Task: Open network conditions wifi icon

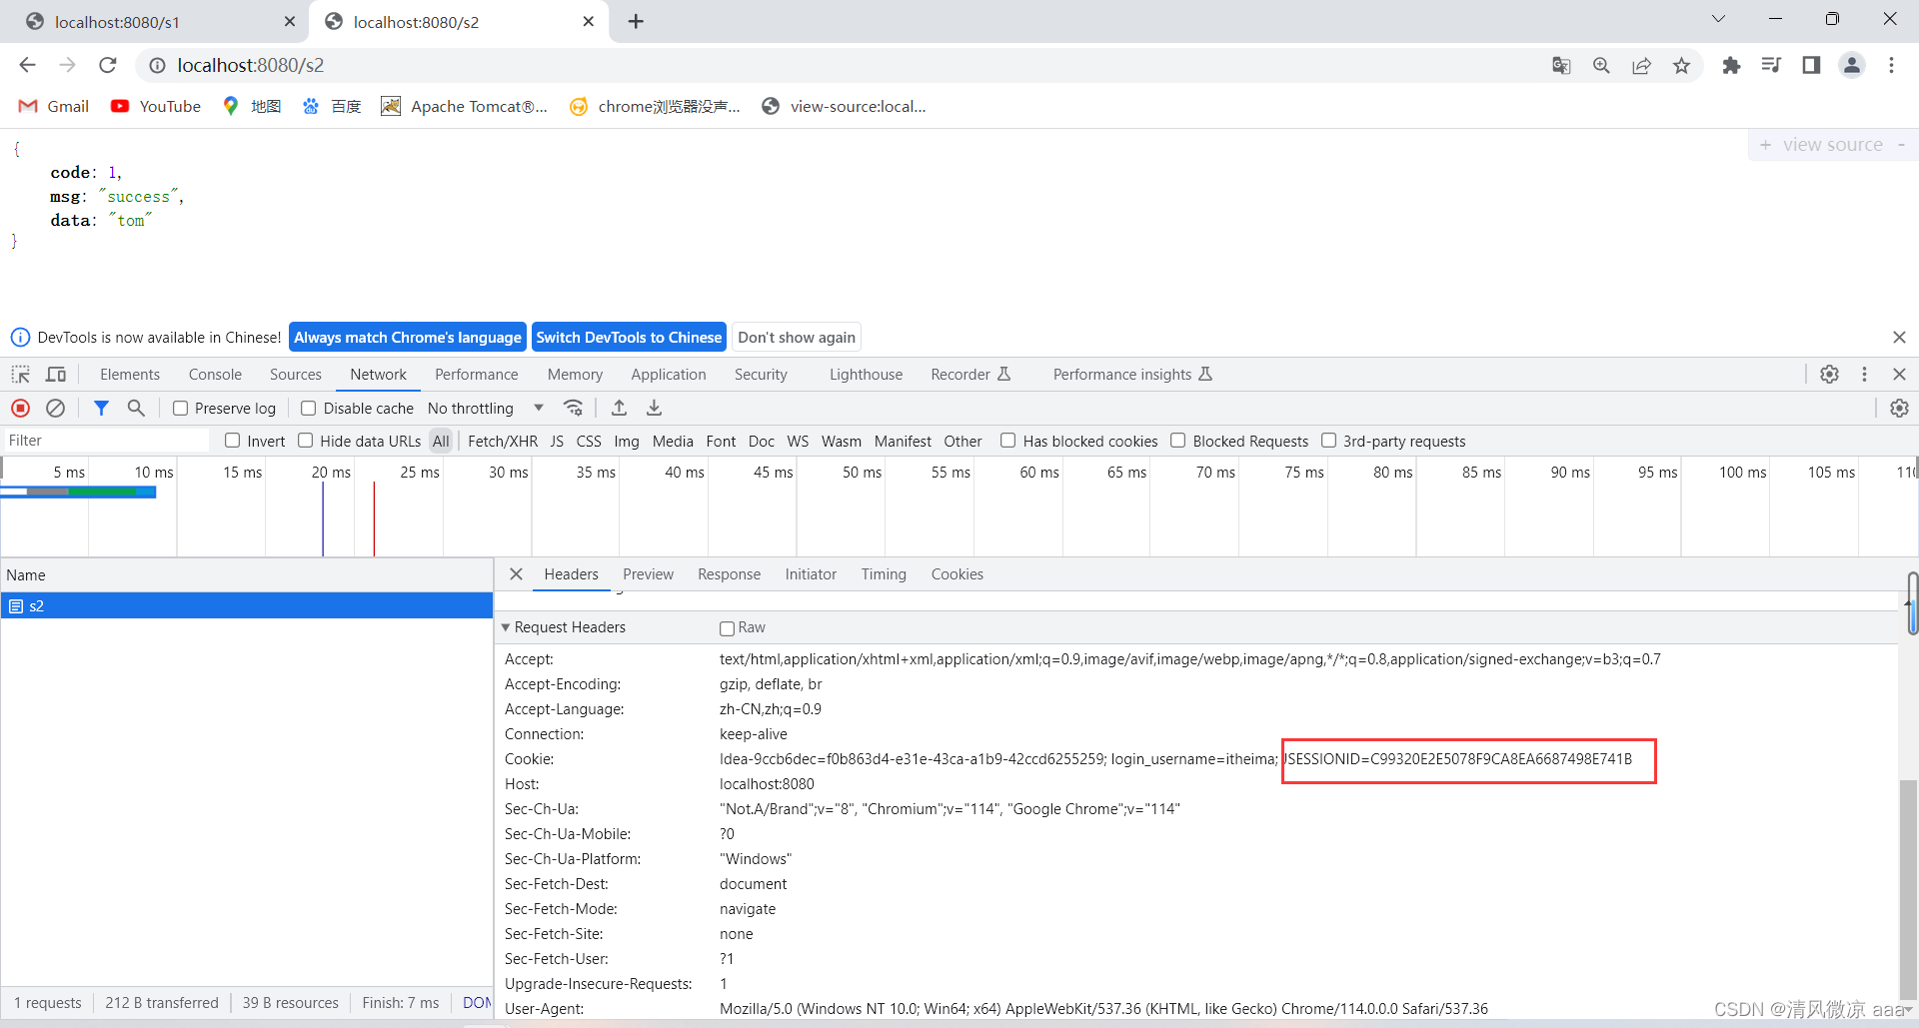Action: point(573,408)
